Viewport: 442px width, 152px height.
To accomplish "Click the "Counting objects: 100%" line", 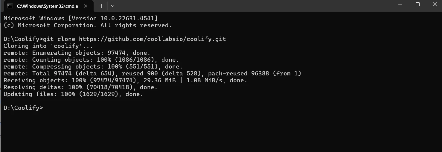I will [x=91, y=60].
